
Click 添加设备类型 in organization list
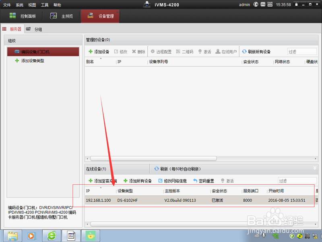tap(30, 61)
